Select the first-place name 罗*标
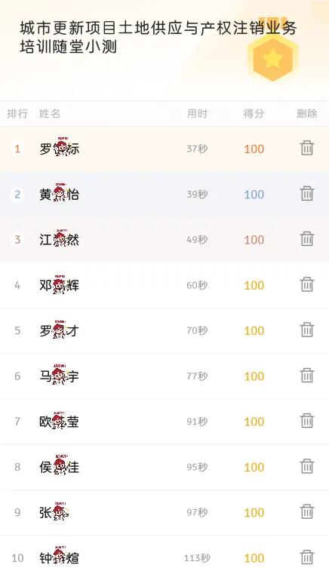Viewport: 329px width, 580px height. click(59, 149)
